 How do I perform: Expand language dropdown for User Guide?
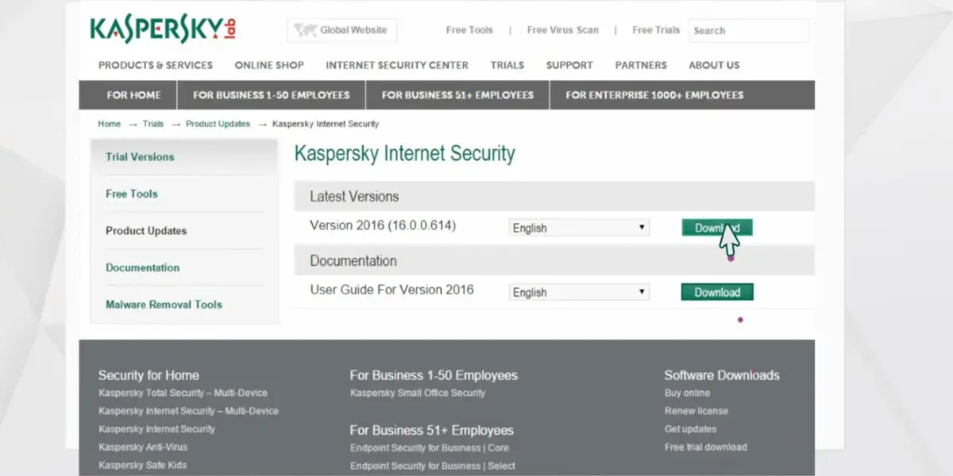579,292
